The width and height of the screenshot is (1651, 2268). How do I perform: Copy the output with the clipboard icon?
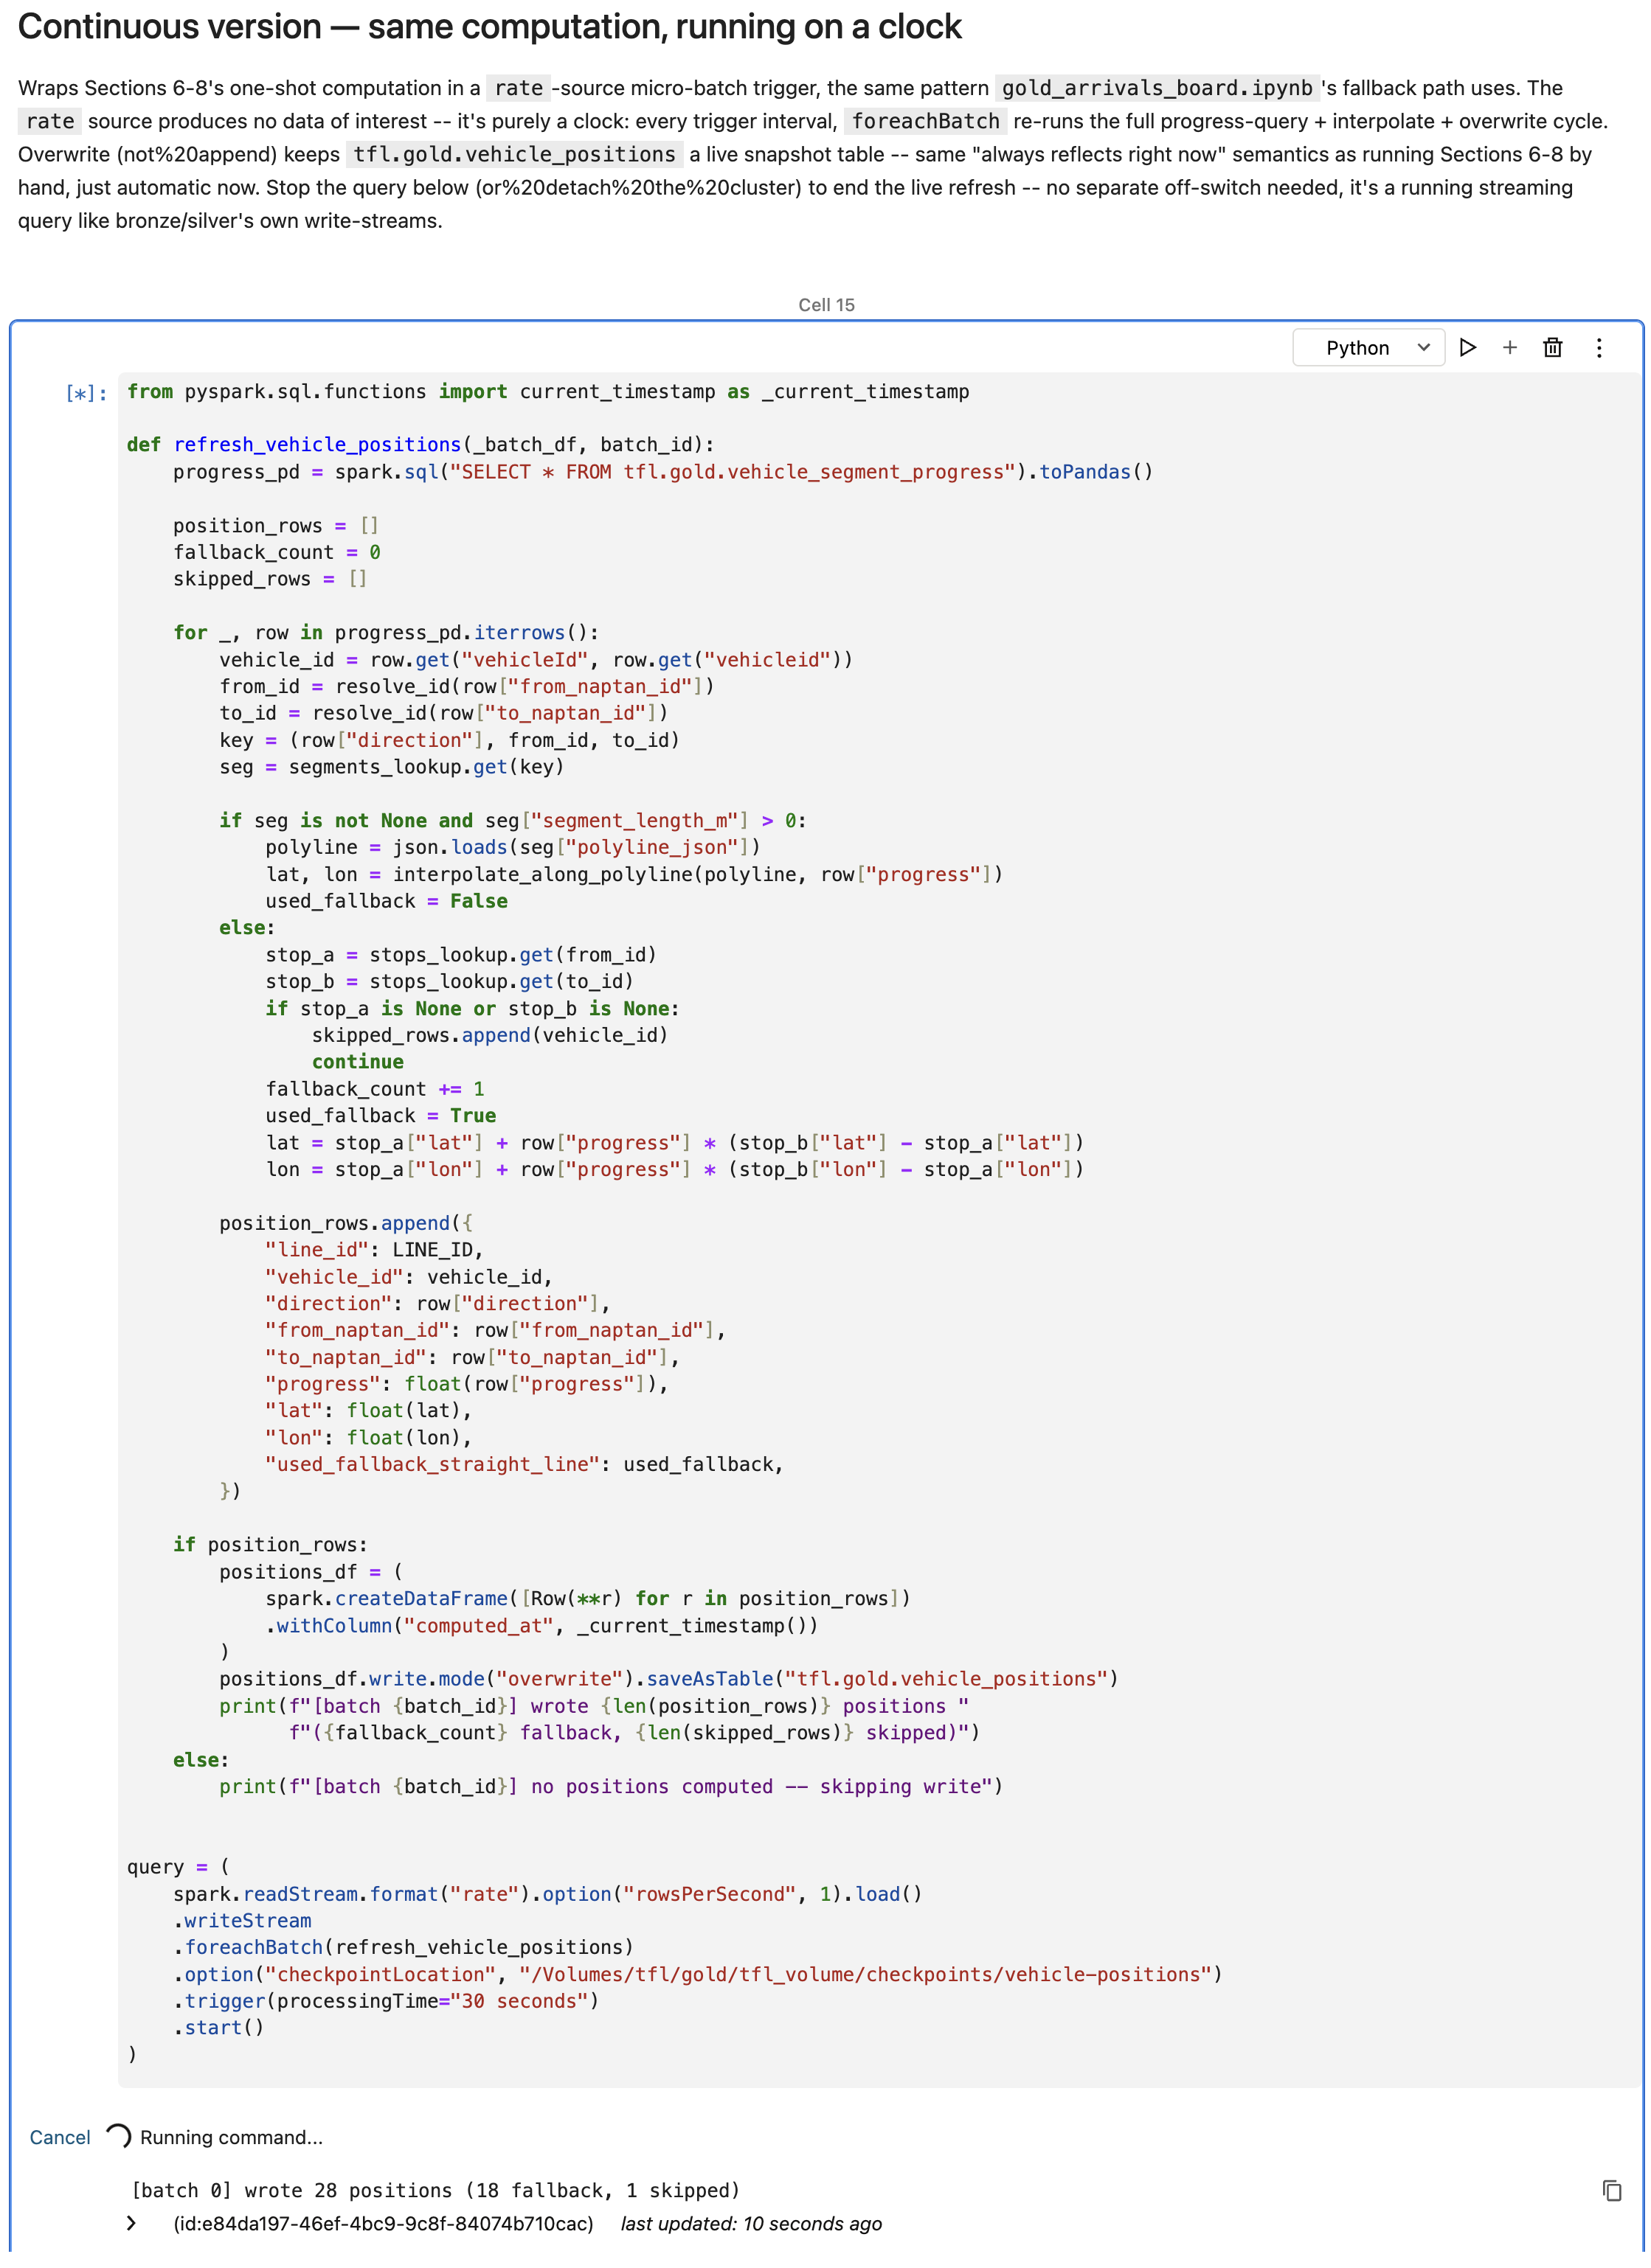(x=1611, y=2191)
